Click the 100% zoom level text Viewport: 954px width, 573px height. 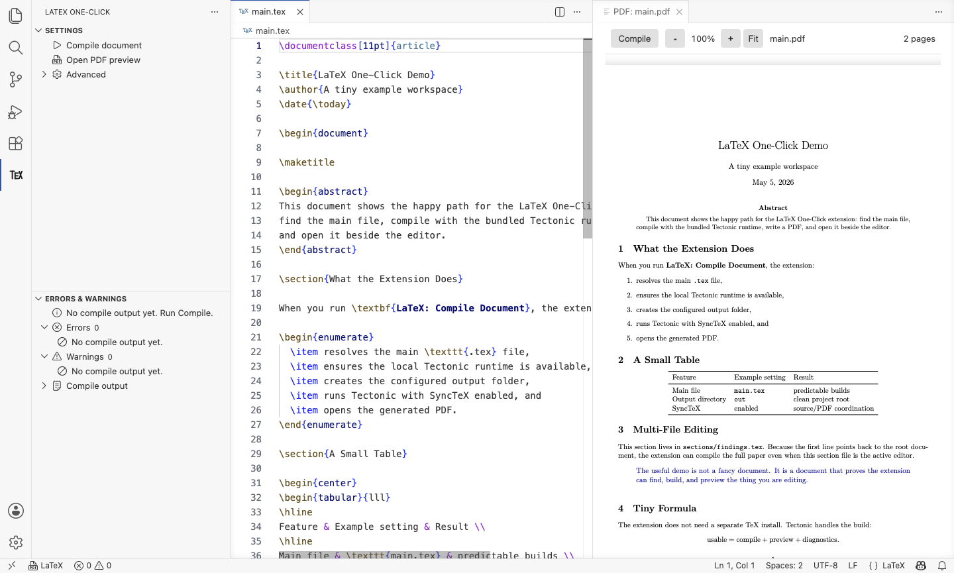coord(703,38)
